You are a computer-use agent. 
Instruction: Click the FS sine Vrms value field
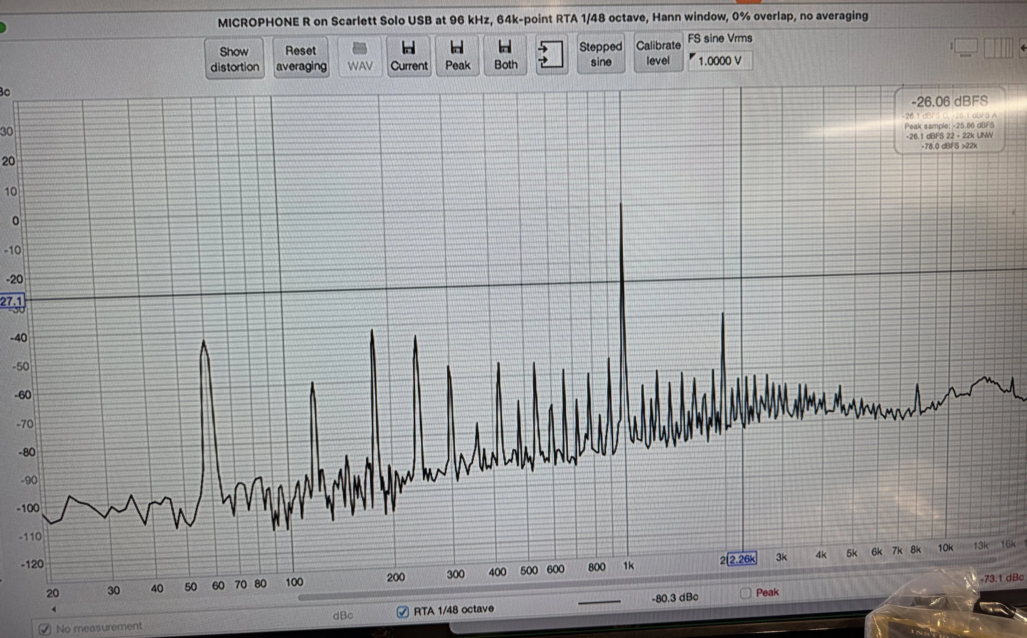point(719,61)
